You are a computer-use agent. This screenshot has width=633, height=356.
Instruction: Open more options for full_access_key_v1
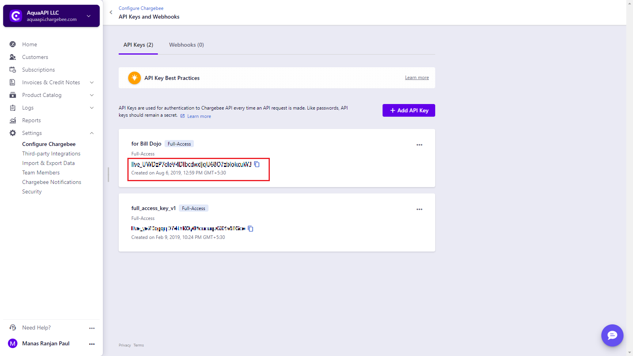point(419,209)
